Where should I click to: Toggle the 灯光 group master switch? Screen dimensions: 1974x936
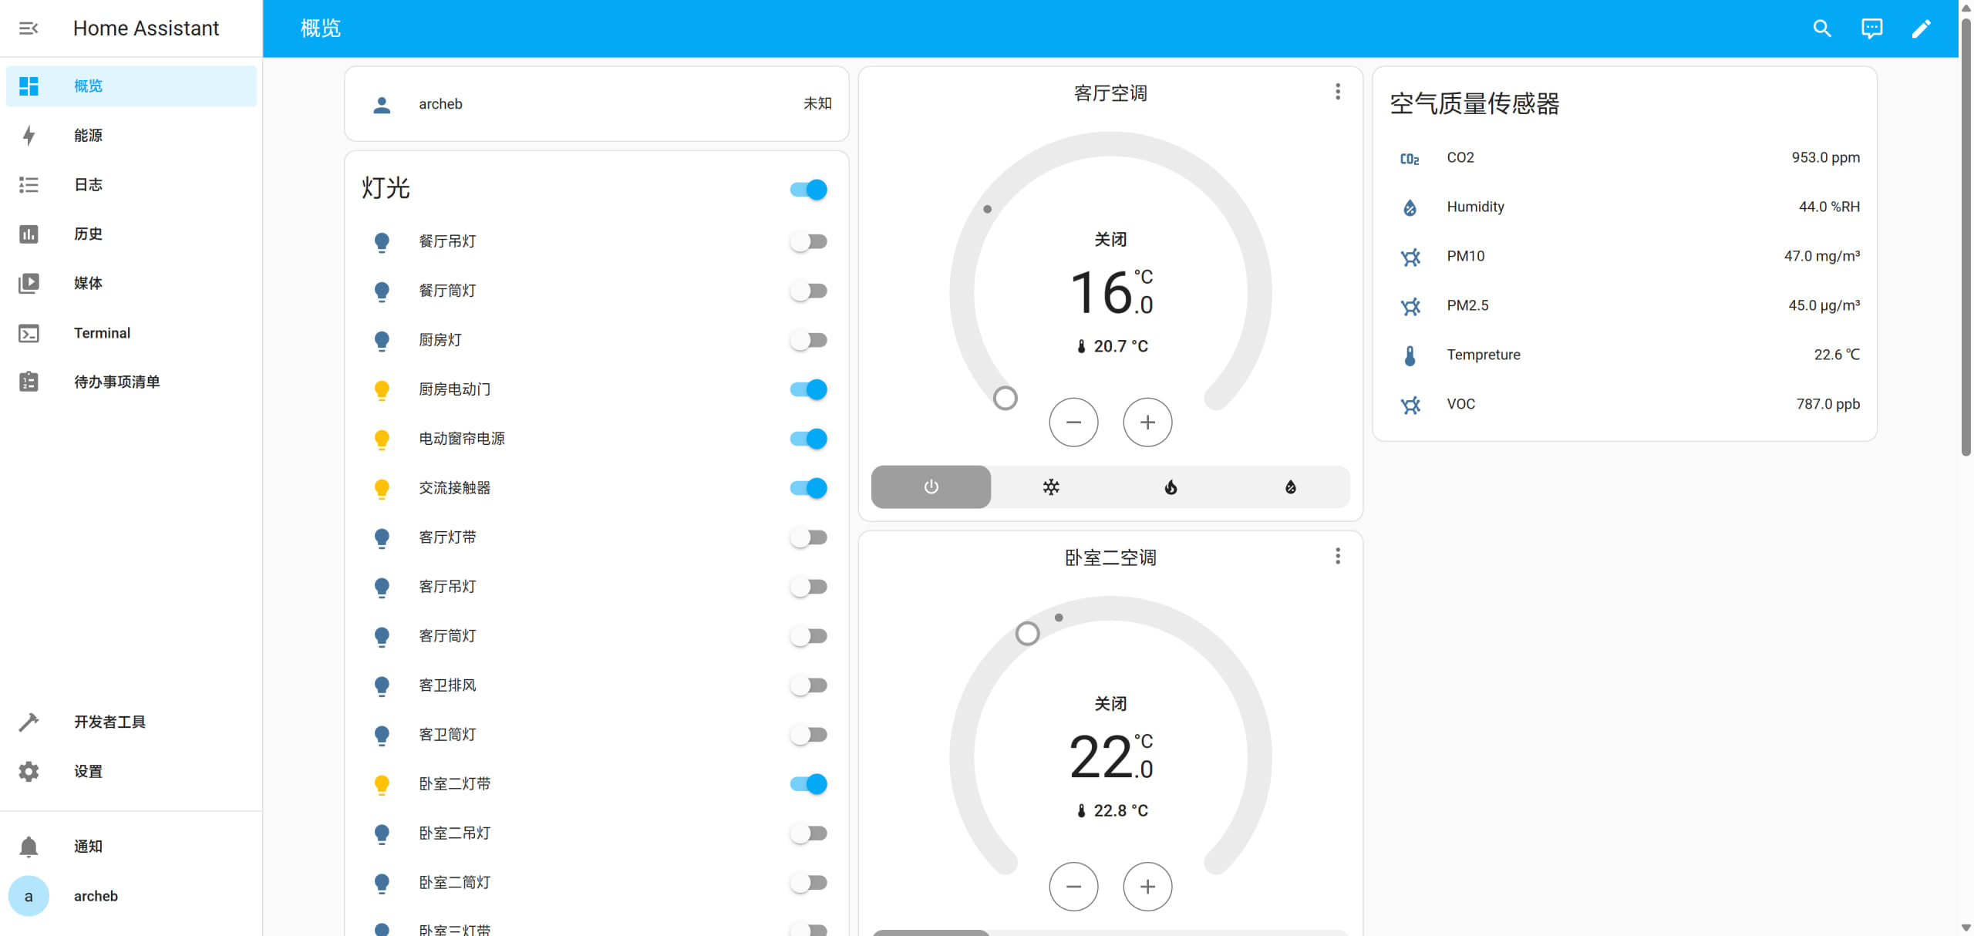click(x=808, y=190)
